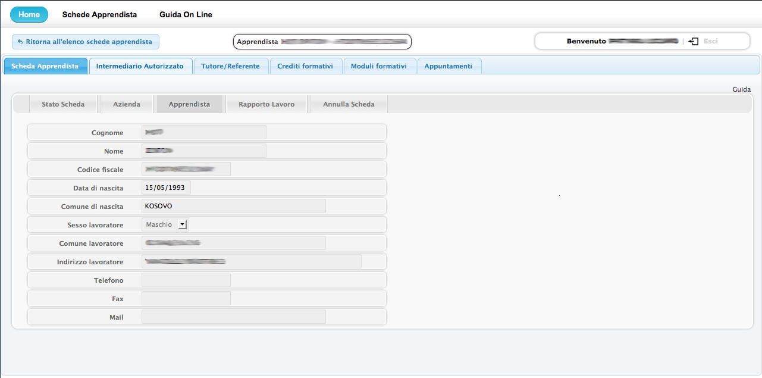Viewport: 762px width, 378px height.
Task: Switch to Azienda sub-tab
Action: 127,104
